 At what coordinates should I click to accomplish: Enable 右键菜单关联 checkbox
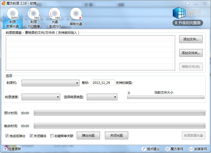coord(52,136)
